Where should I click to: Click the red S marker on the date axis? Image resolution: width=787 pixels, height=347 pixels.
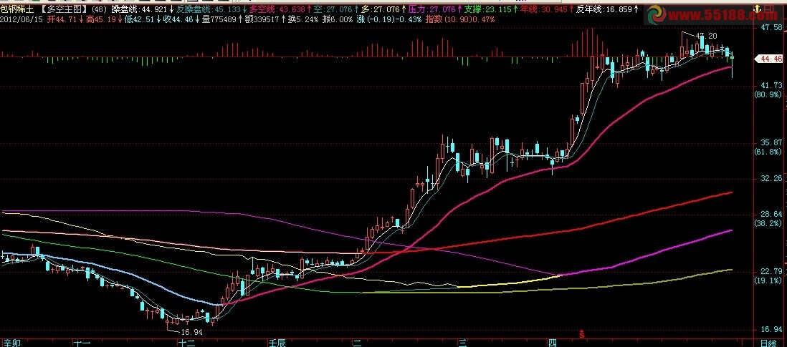(582, 333)
